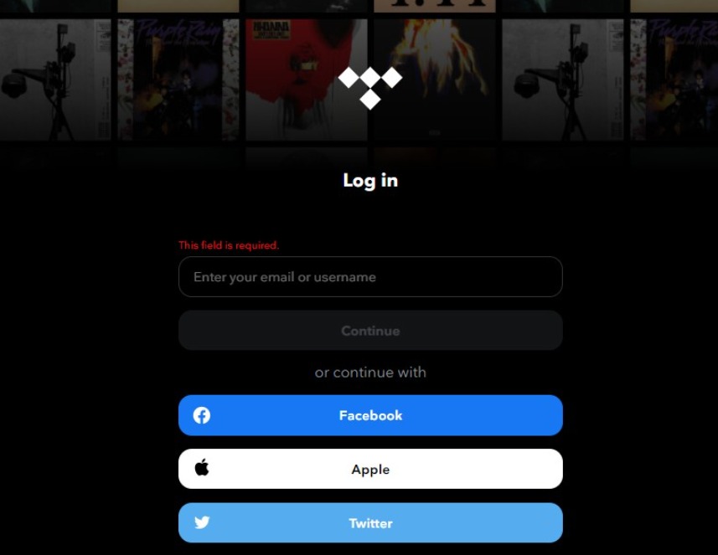Focus the email or username field
The image size is (718, 555).
[370, 277]
